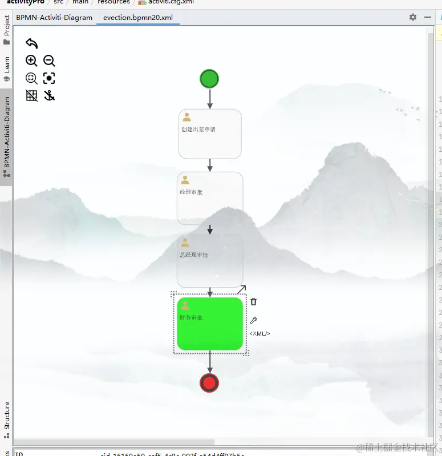Image resolution: width=442 pixels, height=456 pixels.
Task: Zoom in with the plus magnifier
Action: point(31,60)
